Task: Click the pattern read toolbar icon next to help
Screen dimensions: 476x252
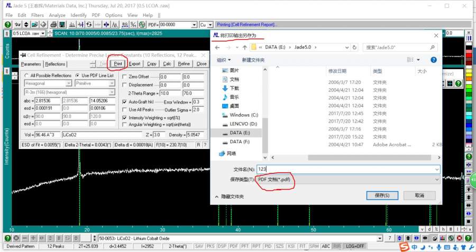Action: click(17, 24)
